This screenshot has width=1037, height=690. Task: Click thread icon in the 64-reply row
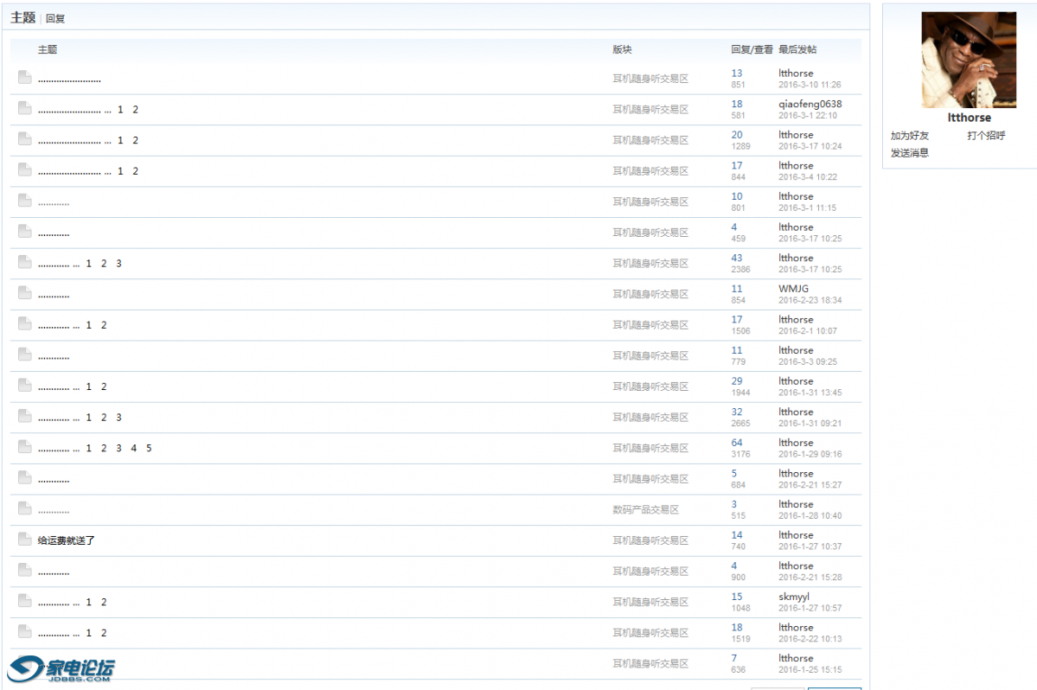24,447
